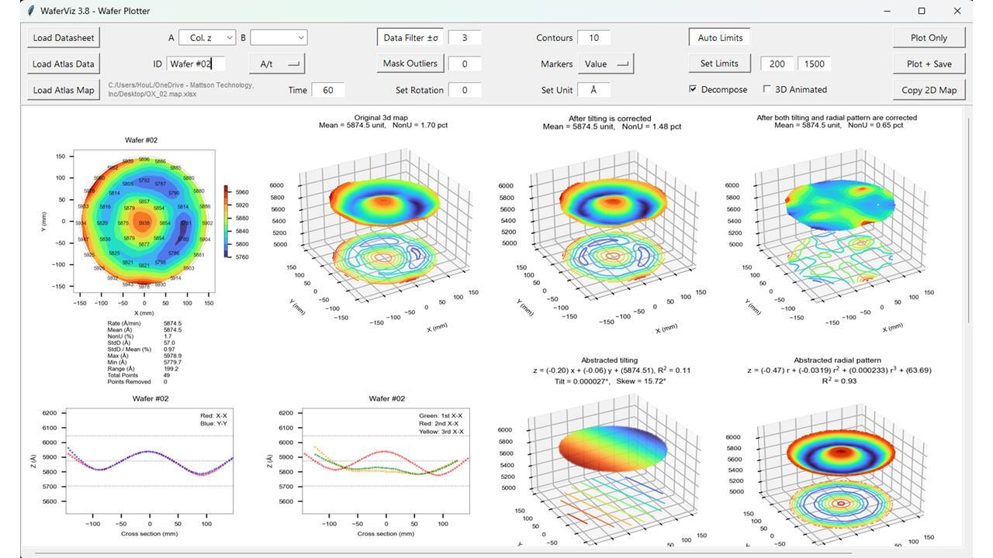Click the Contours label
The width and height of the screenshot is (993, 558).
pyautogui.click(x=555, y=37)
